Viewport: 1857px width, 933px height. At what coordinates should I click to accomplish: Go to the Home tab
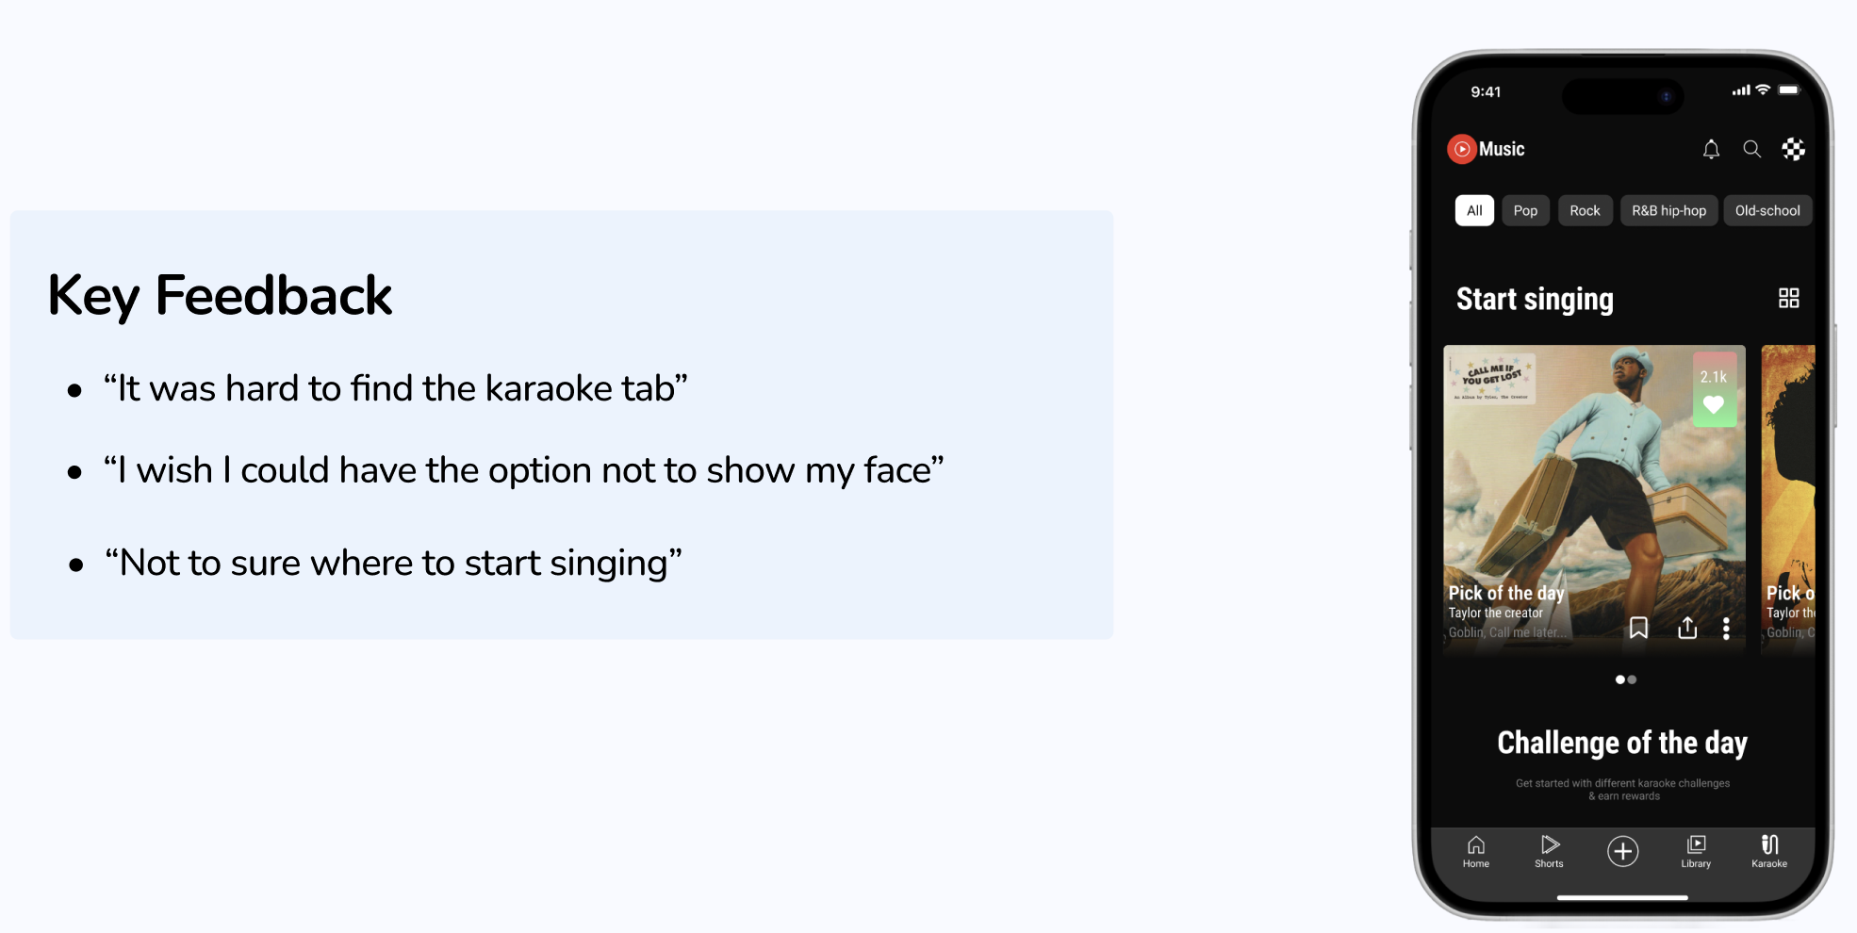[x=1476, y=851]
